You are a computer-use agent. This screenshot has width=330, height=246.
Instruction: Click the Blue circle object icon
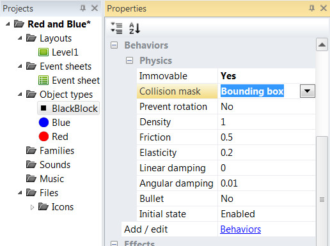pyautogui.click(x=43, y=123)
